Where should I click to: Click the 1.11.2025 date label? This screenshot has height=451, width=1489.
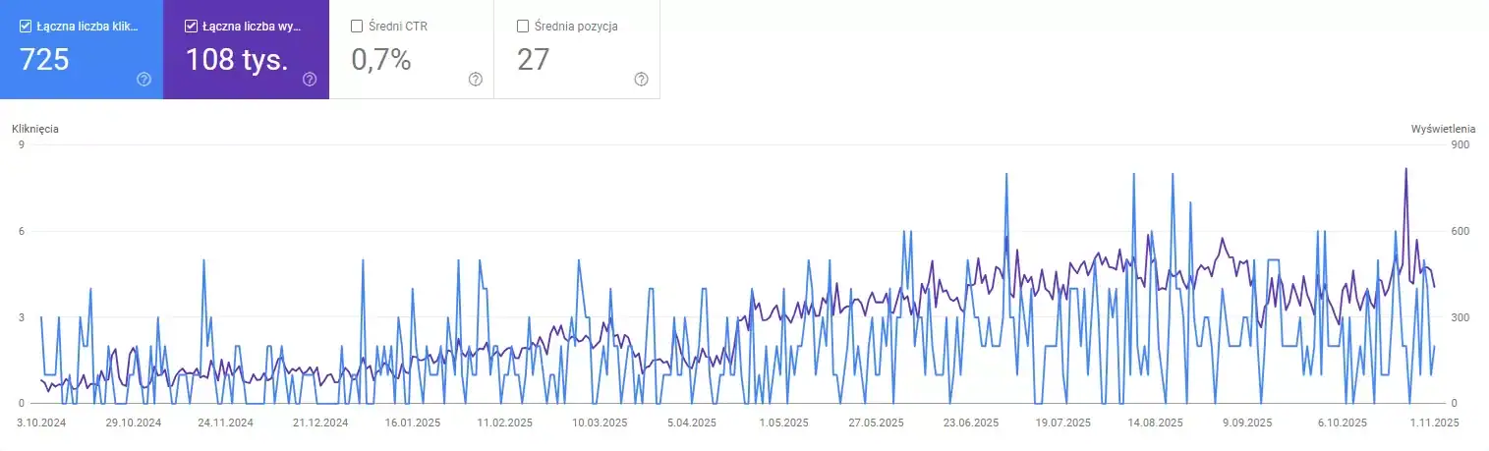click(1433, 423)
